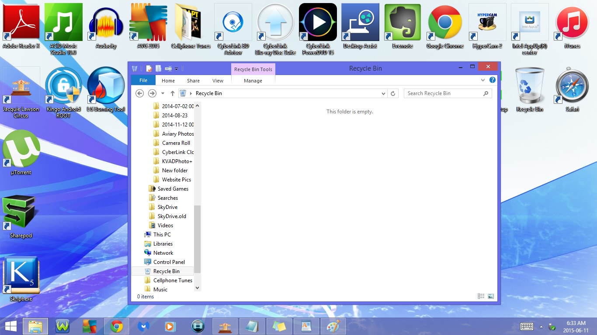Click the navigation pane scroll down arrow
This screenshot has width=597, height=335.
197,288
